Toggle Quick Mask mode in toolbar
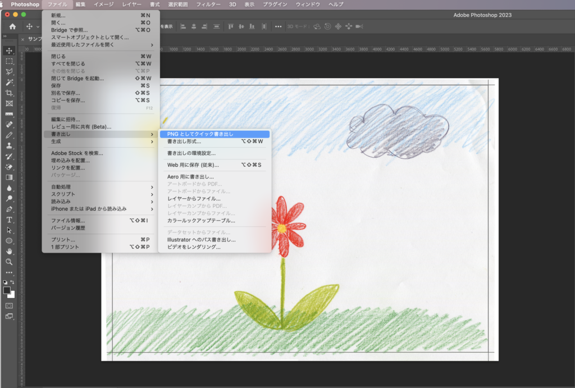The height and width of the screenshot is (388, 575). (x=9, y=305)
